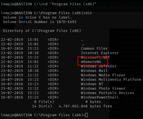This screenshot has height=119, width=143.
Task: Click the highlighted mRemoteNG directory entry
Action: (91, 62)
